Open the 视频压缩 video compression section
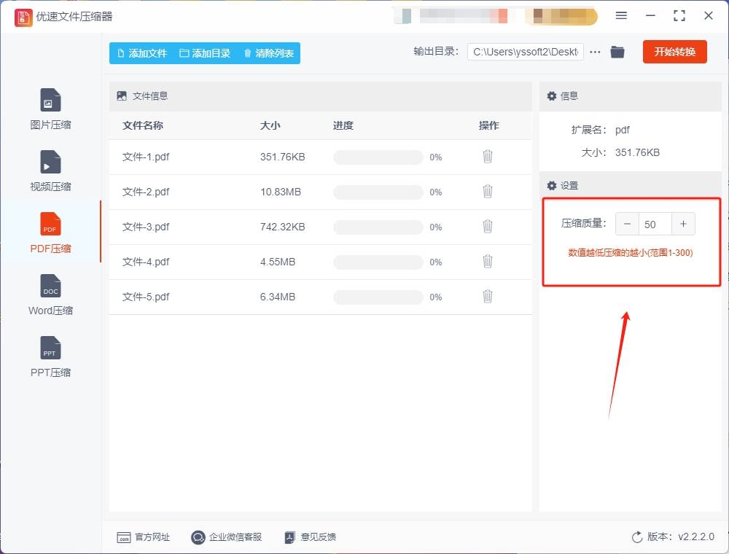The width and height of the screenshot is (729, 554). (x=50, y=171)
